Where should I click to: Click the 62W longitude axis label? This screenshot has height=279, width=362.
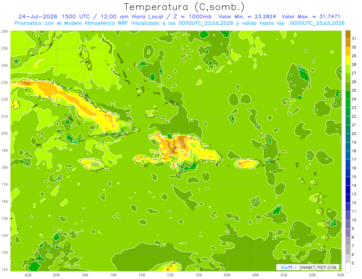coord(312,274)
